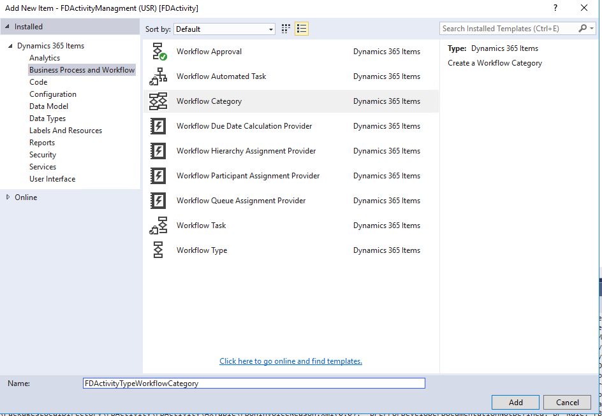602x416 pixels.
Task: Click the Workflow Queue Assignment Provider icon
Action: pyautogui.click(x=158, y=201)
